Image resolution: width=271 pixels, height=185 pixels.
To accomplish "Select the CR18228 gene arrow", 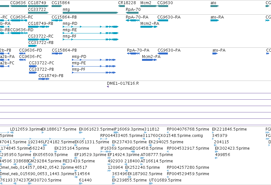I will pyautogui.click(x=122, y=6).
